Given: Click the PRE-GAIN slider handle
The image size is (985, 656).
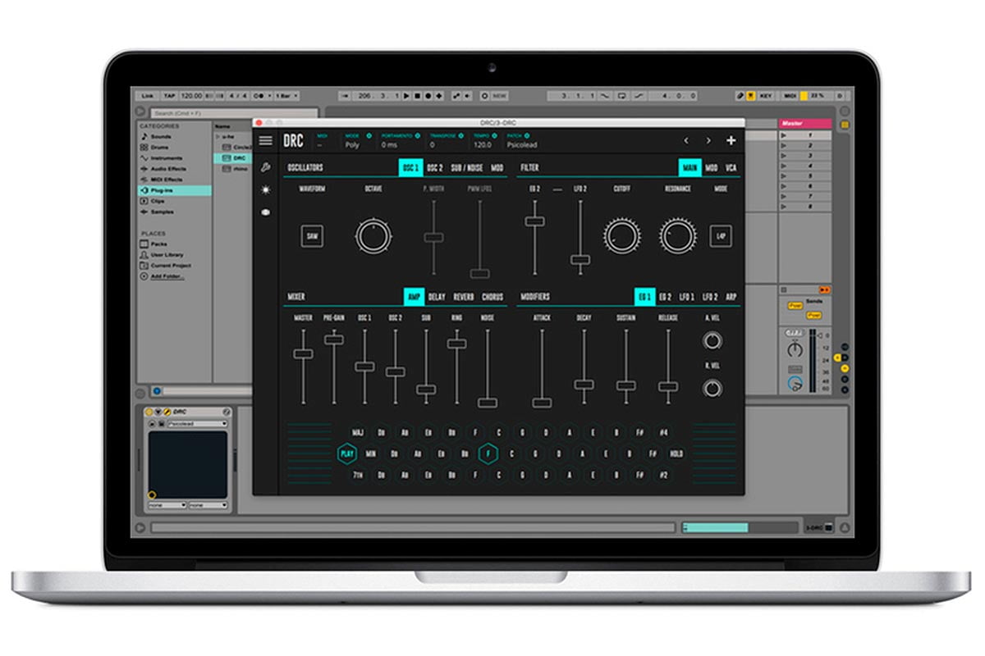Looking at the screenshot, I should (x=333, y=339).
